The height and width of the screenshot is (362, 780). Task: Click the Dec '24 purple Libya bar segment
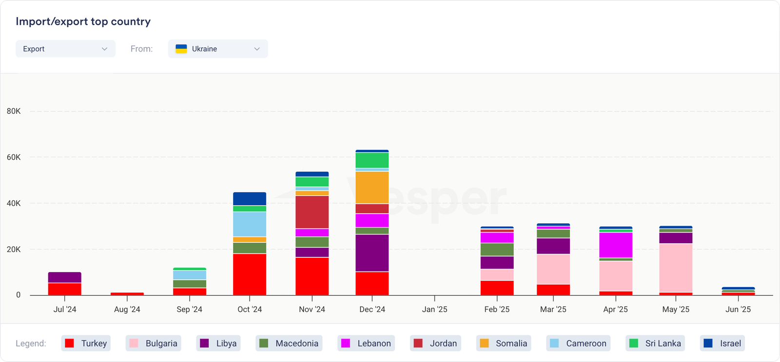(372, 253)
